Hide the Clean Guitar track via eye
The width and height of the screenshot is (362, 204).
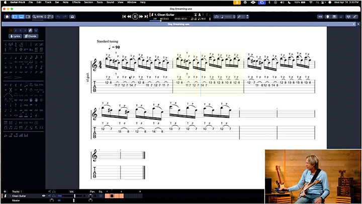pos(44,196)
